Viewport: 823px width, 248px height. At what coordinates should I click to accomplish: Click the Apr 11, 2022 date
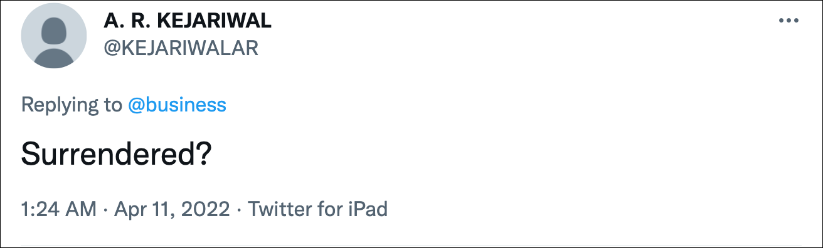(172, 209)
